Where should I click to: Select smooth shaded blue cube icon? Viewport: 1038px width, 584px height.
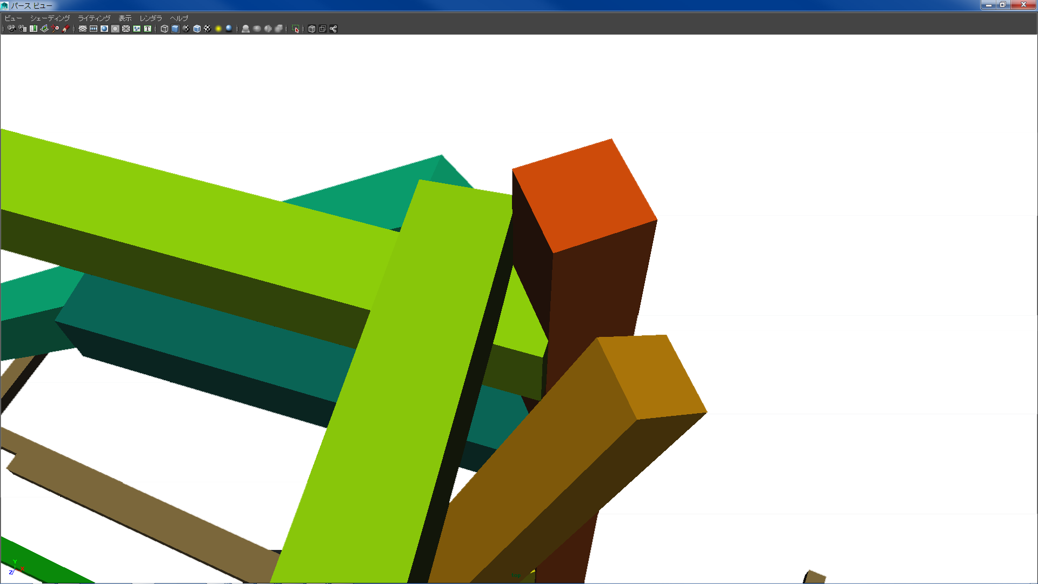point(175,29)
